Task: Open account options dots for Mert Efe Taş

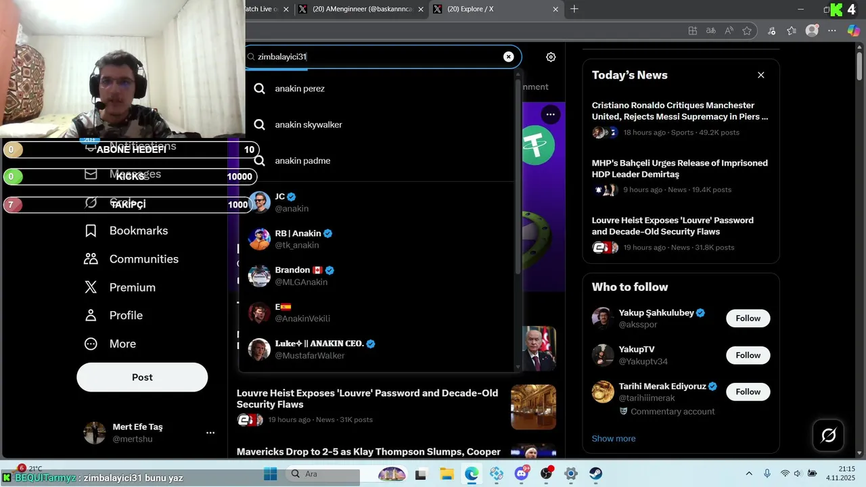Action: pyautogui.click(x=210, y=433)
